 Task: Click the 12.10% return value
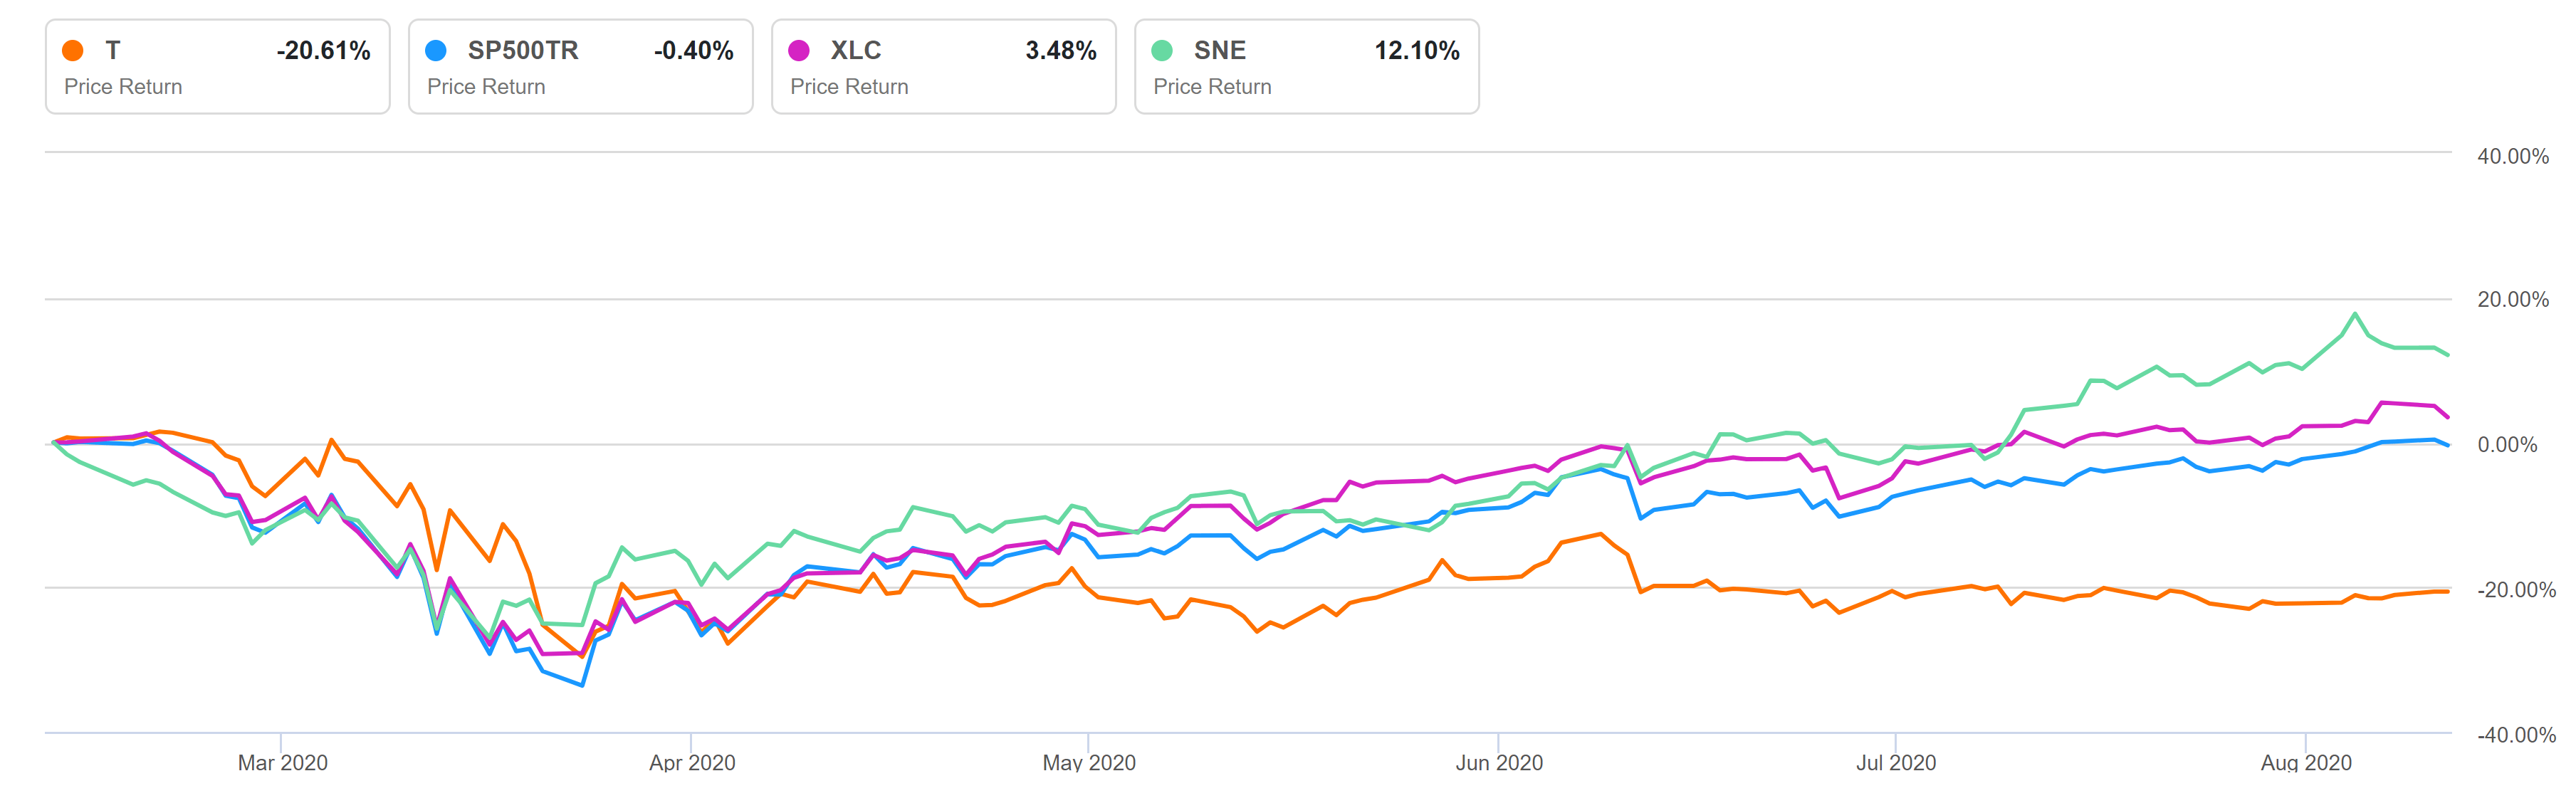(1416, 50)
